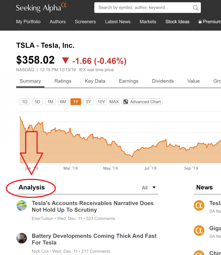Open the Stock Ideas menu
The width and height of the screenshot is (221, 255).
pos(177,22)
